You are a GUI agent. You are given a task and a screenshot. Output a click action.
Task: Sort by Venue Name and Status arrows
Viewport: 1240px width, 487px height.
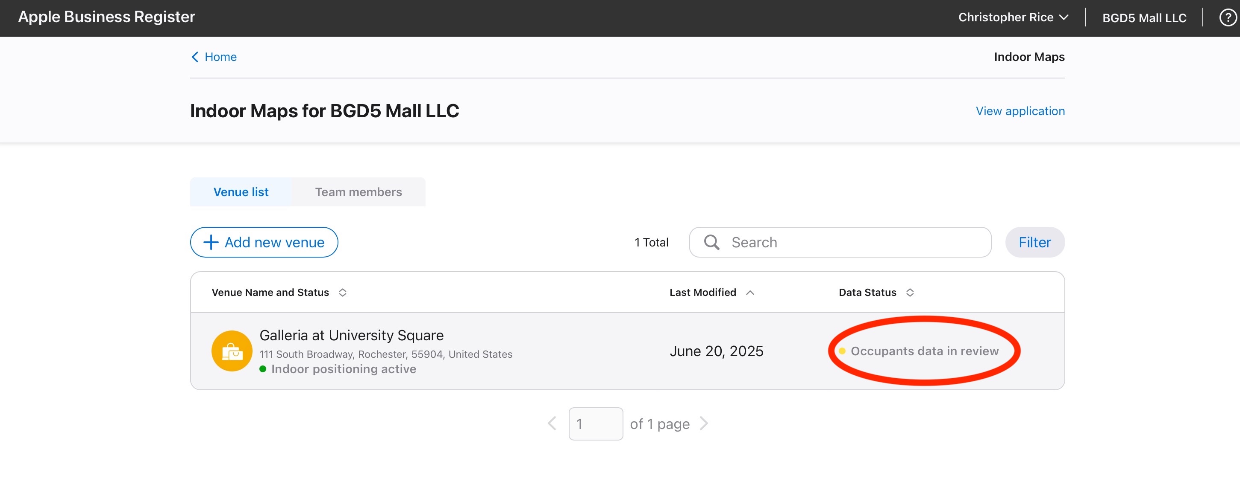[342, 293]
